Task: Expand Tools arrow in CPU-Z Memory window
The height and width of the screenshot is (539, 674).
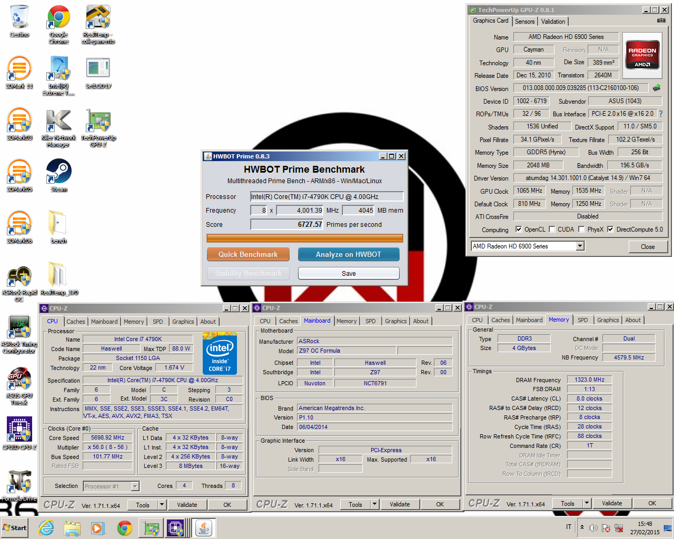Action: [587, 503]
